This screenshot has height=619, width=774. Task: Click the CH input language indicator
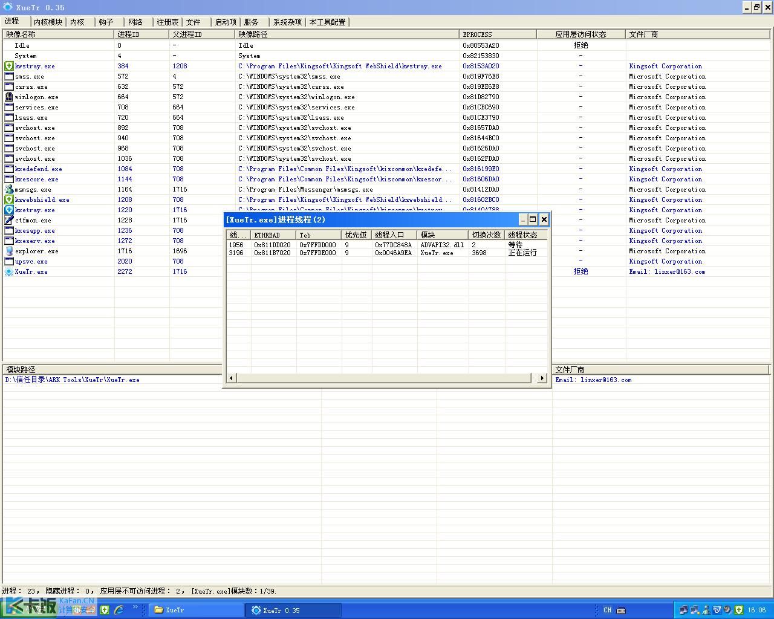(x=607, y=610)
